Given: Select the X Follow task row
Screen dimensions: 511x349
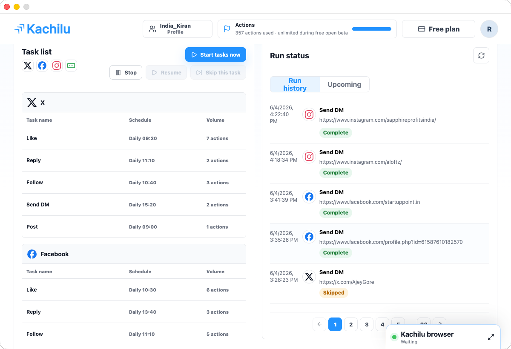Looking at the screenshot, I should pos(134,183).
